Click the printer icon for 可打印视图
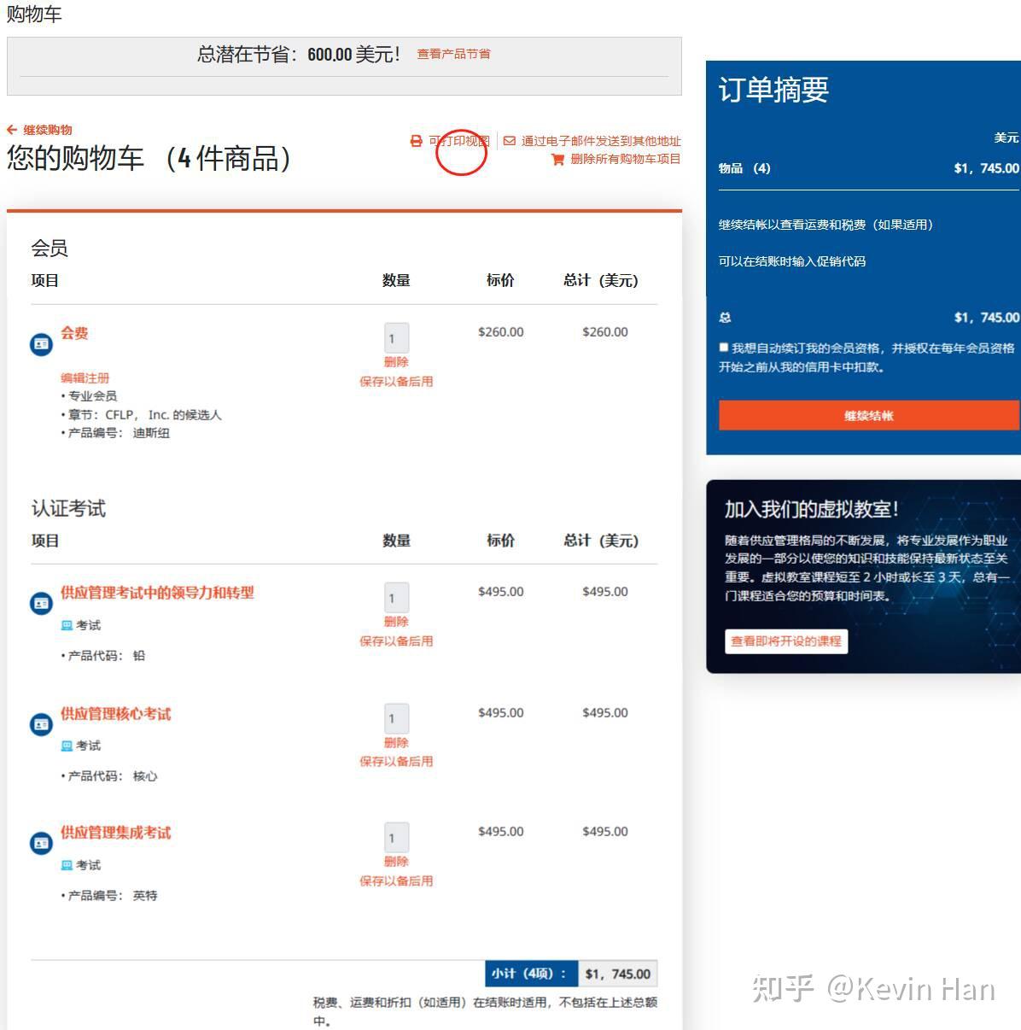This screenshot has height=1030, width=1021. [x=416, y=141]
